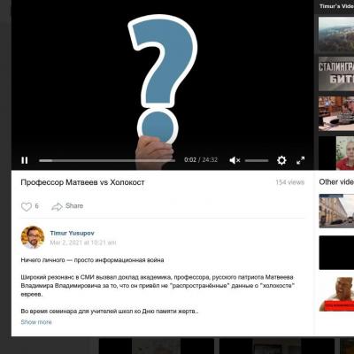Pause the video playback
This screenshot has width=354, height=354.
point(25,160)
